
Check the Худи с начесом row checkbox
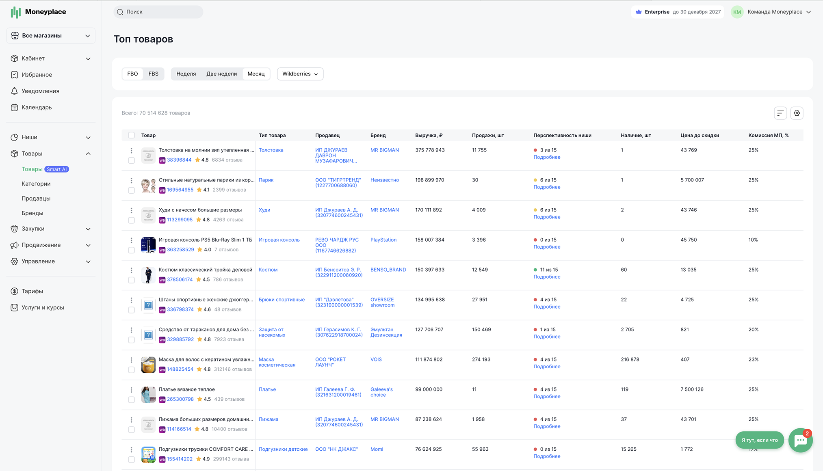click(131, 220)
